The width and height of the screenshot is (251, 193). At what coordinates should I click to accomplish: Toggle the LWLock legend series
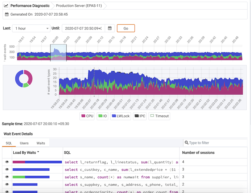[121, 116]
